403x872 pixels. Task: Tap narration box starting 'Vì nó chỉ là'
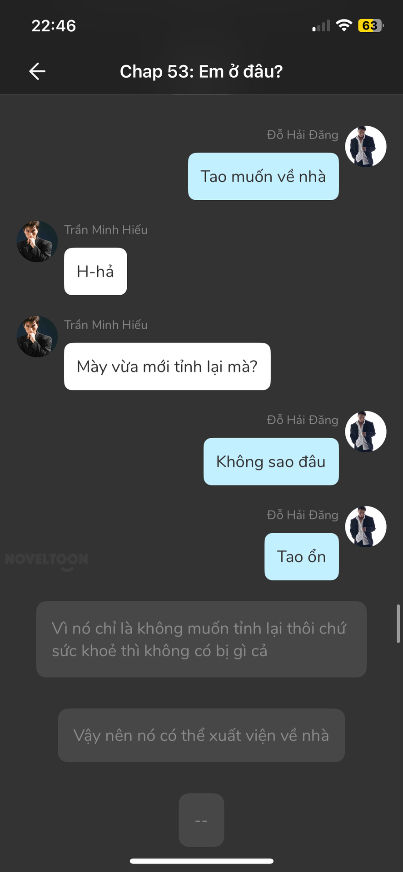pyautogui.click(x=201, y=639)
